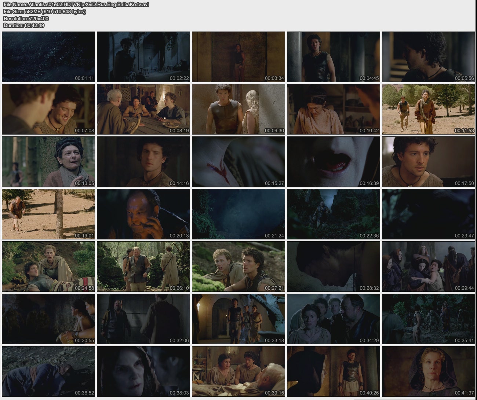Screen dimensions: 477x400
Task: Click the thumbnail timestamped 00:19:01
Action: click(48, 214)
